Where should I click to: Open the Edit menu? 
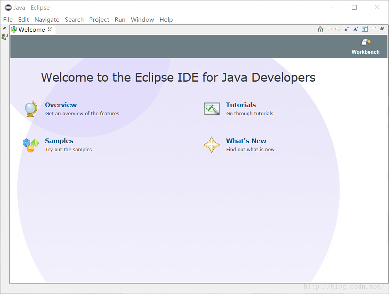23,19
